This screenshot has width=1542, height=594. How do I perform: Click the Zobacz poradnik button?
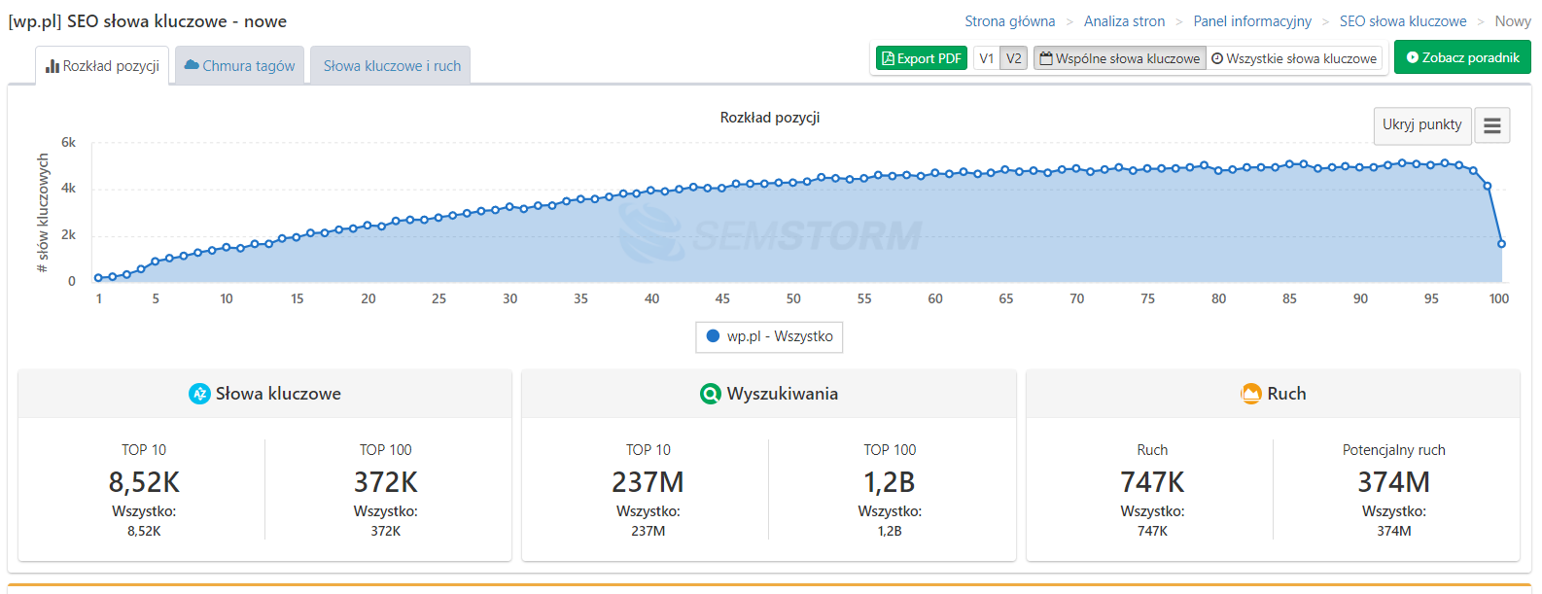click(1462, 57)
